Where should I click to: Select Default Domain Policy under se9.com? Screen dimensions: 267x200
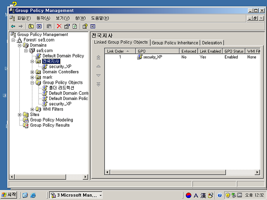coord(63,56)
